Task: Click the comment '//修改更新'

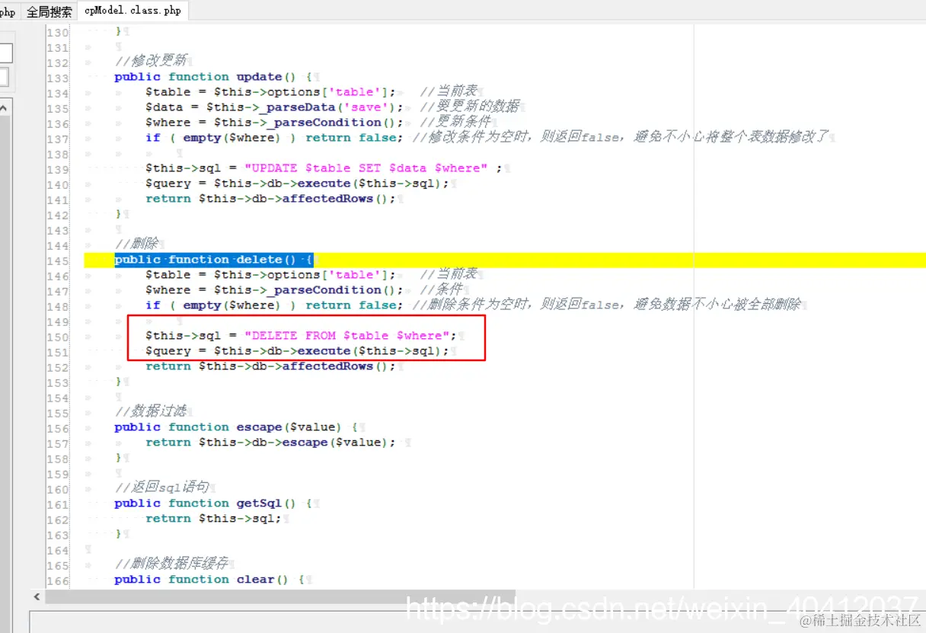Action: tap(152, 62)
